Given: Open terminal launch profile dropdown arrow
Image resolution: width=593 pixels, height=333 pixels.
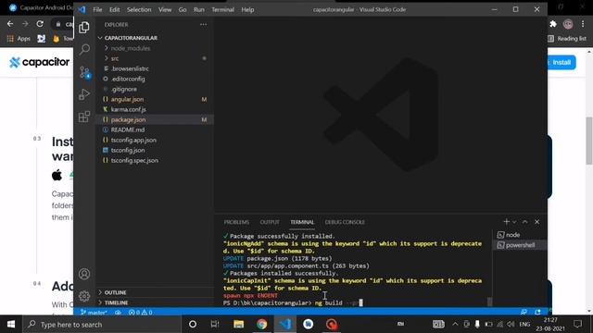Looking at the screenshot, I should pos(514,222).
